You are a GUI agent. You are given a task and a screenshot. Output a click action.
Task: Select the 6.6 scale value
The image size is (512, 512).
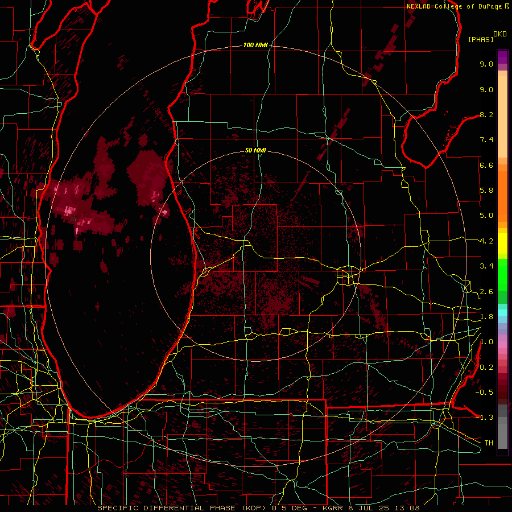[x=486, y=165]
